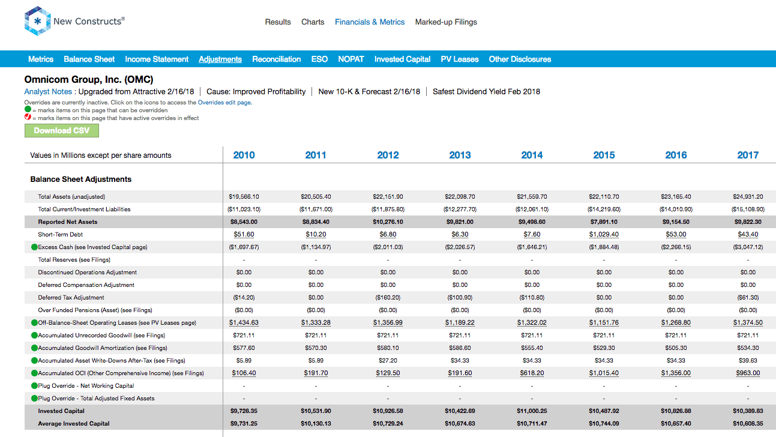776x437 pixels.
Task: Click 2017 Short-Term Debt value $43.40
Action: (x=748, y=235)
